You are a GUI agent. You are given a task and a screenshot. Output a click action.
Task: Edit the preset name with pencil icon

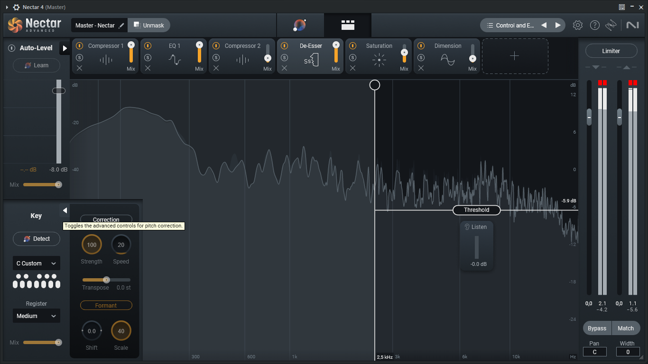click(121, 25)
